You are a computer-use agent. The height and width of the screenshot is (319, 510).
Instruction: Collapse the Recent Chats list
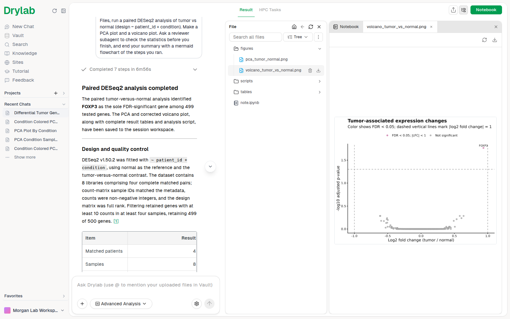coord(64,104)
